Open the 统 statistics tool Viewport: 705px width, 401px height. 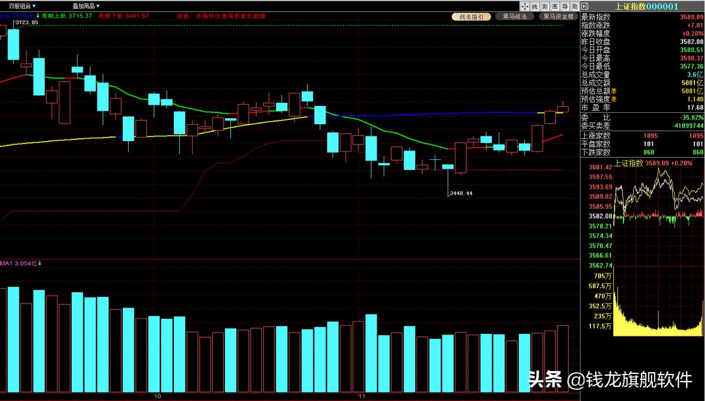(x=535, y=6)
